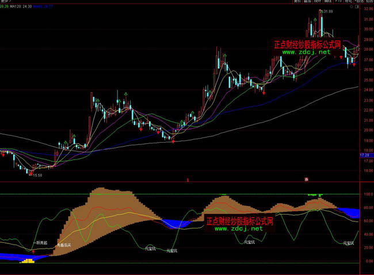This screenshot has width=374, height=275.
Task: Click the yellow bars at the indicator's bottom left
Action: [x=27, y=261]
